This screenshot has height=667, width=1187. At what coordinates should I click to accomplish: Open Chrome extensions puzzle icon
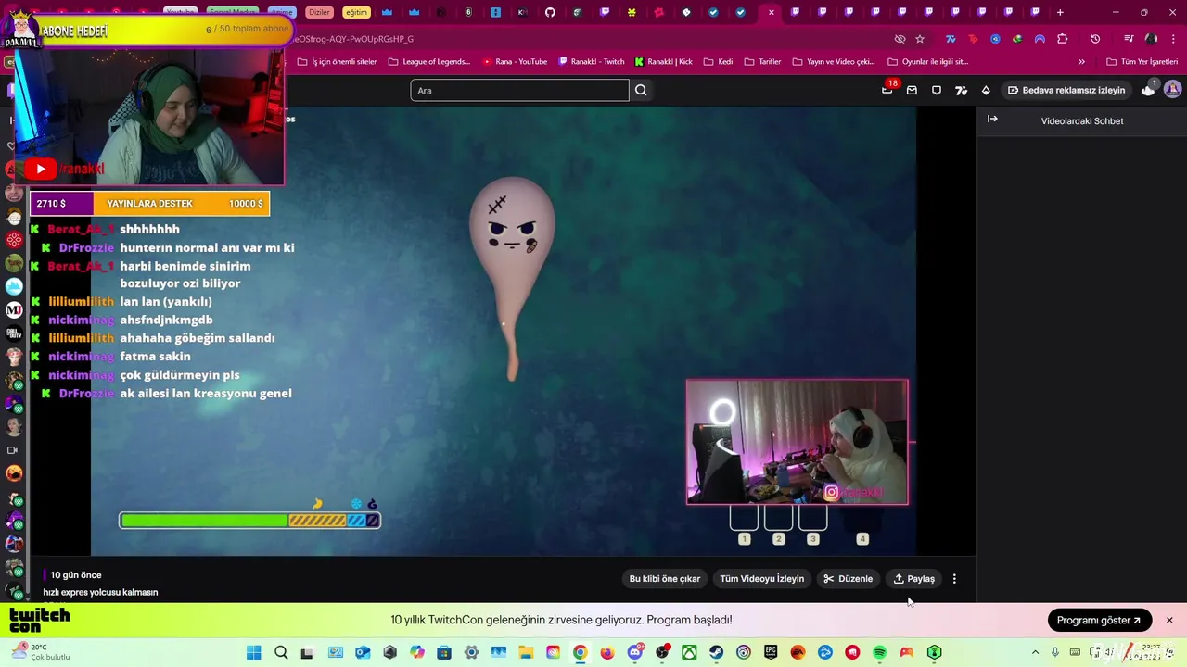(x=1063, y=39)
